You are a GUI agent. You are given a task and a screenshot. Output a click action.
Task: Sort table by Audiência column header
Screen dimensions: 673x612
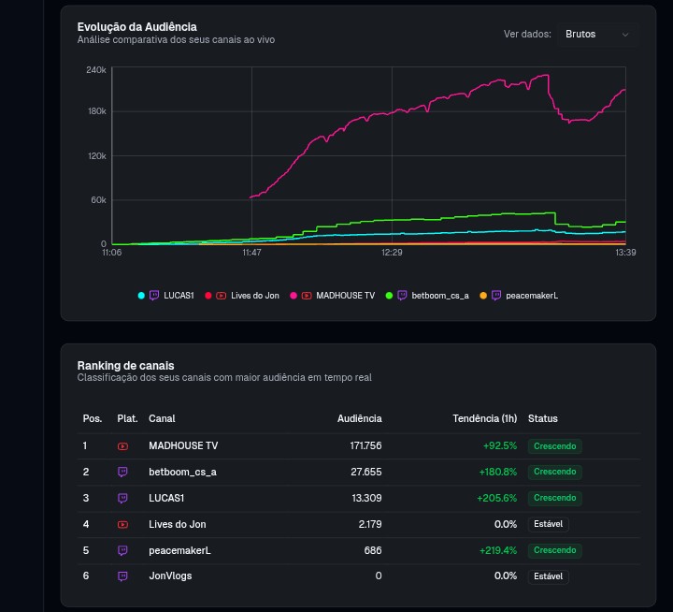point(359,418)
